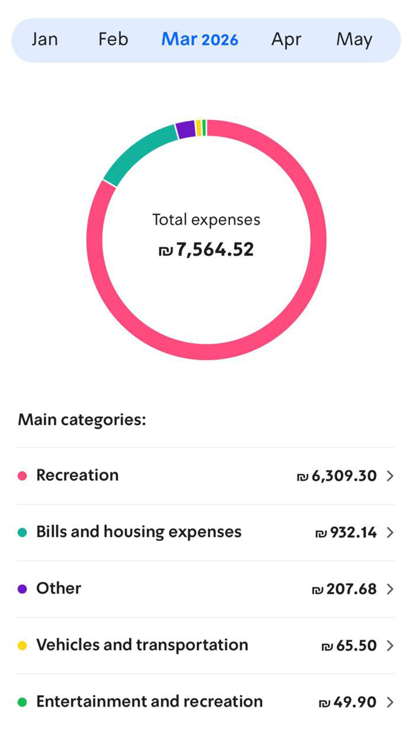Switch to the Jan month tab
Image resolution: width=416 pixels, height=738 pixels.
point(44,39)
